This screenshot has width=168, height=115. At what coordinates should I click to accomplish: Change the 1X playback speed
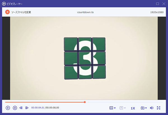[x=133, y=108]
